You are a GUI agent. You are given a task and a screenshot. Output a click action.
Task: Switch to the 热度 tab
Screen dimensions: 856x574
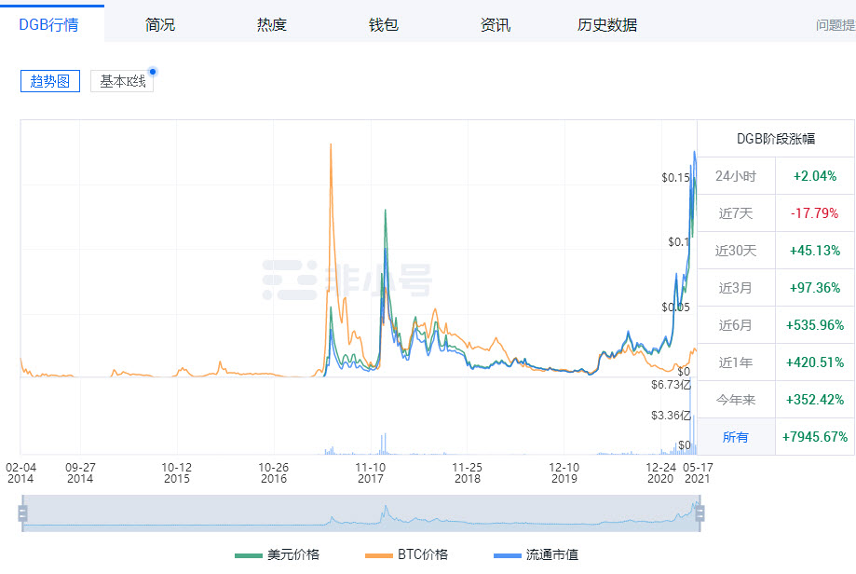(x=271, y=24)
